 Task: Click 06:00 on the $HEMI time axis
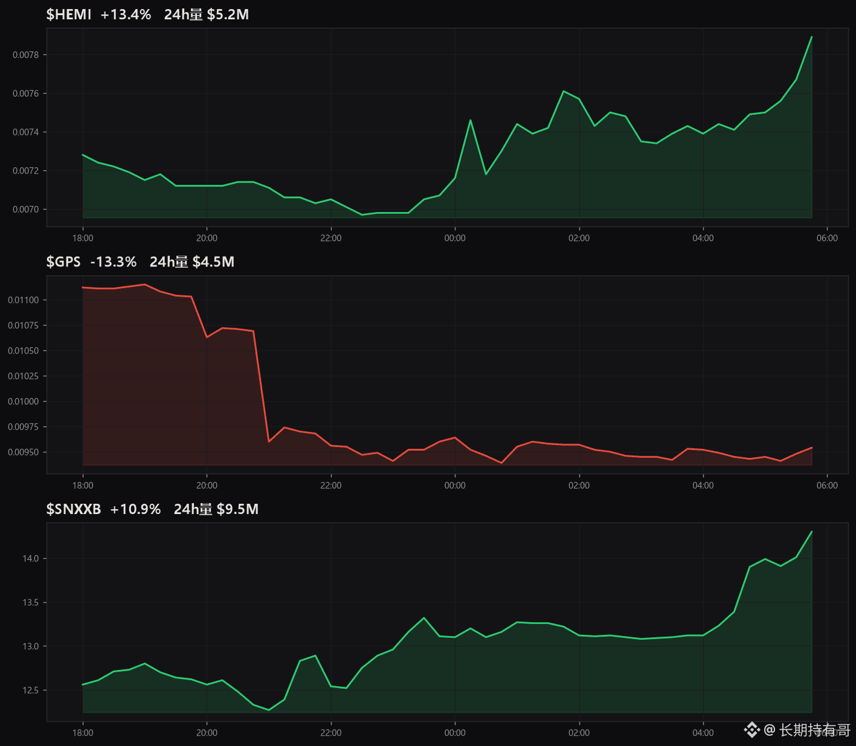(x=827, y=238)
